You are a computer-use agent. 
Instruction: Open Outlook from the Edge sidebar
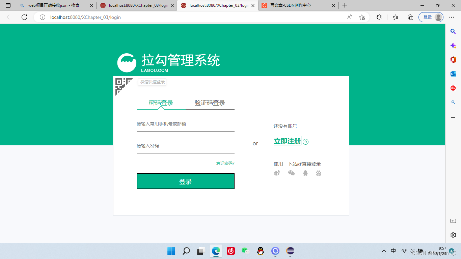click(453, 73)
